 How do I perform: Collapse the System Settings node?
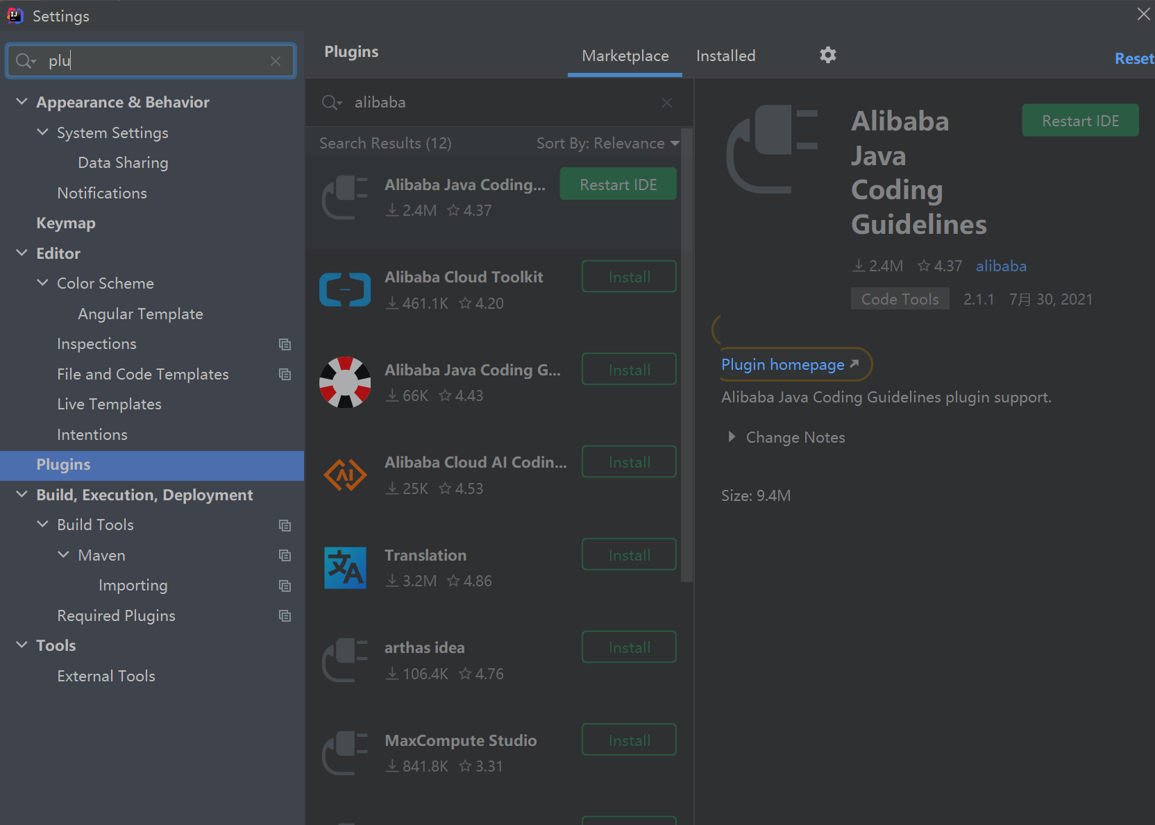tap(43, 132)
